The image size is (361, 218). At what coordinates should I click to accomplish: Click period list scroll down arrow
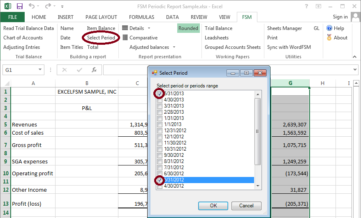click(x=258, y=186)
